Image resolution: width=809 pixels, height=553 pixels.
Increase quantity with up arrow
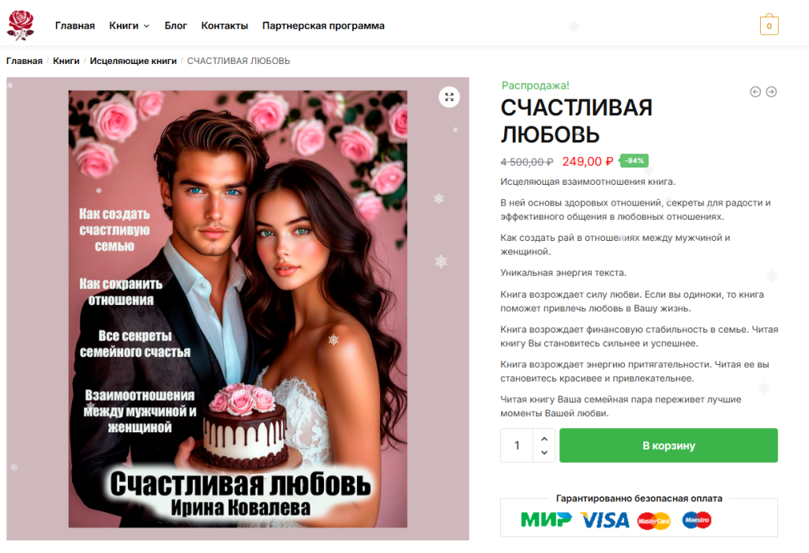544,438
